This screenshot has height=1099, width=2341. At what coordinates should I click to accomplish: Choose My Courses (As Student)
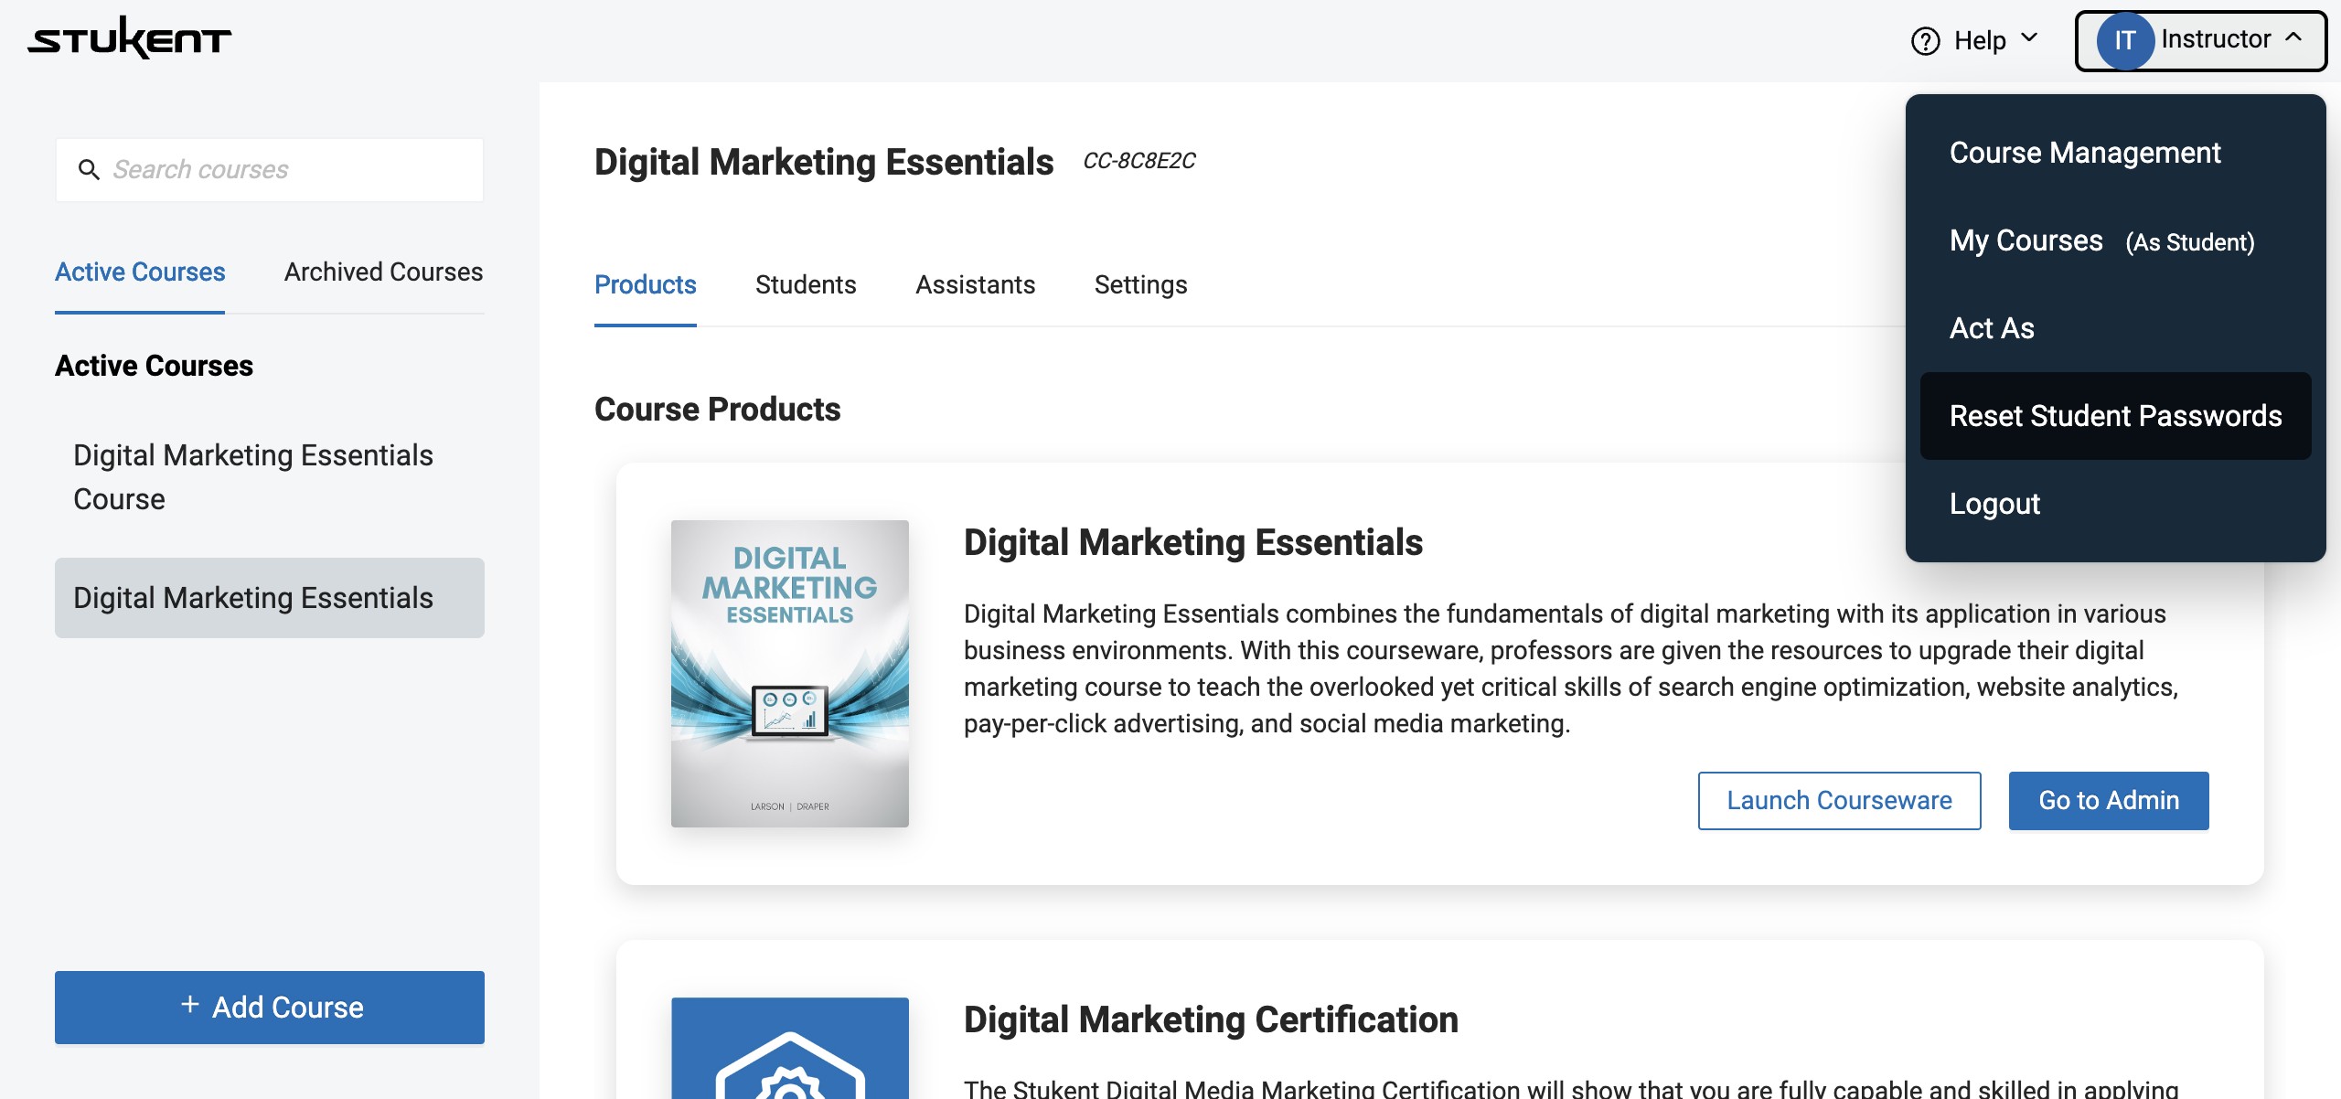point(2100,241)
